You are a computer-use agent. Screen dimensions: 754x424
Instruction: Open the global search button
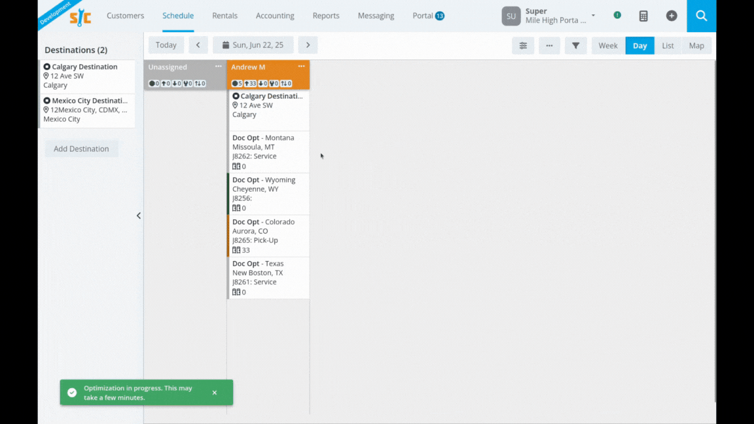(x=701, y=16)
